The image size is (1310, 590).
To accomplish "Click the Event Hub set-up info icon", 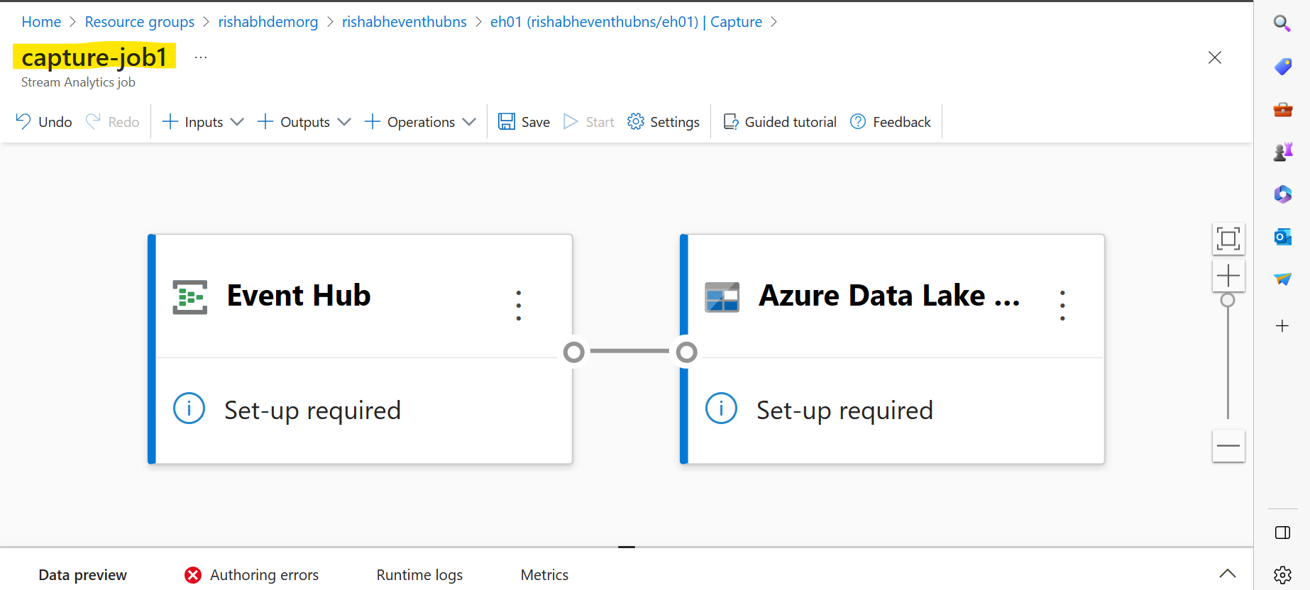I will point(189,408).
